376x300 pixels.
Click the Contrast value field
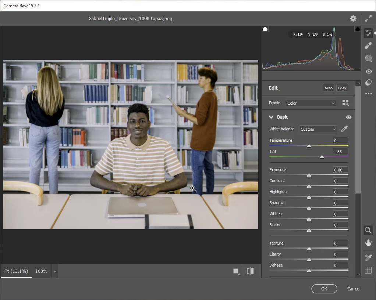[x=340, y=181]
